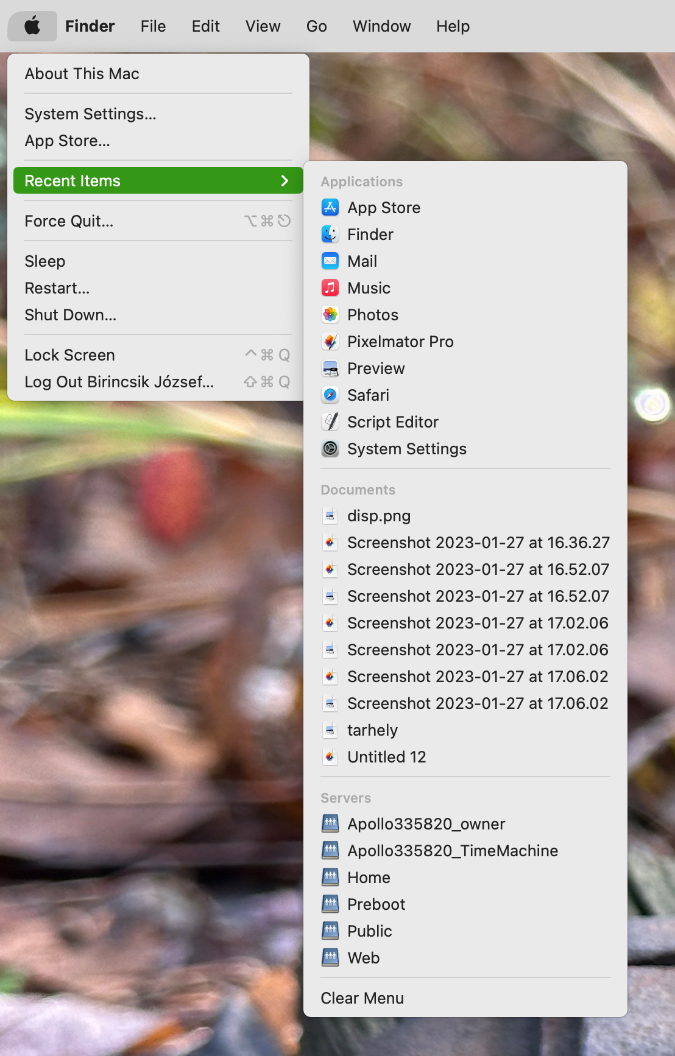Open System Settings from recent applications list
The image size is (675, 1056).
point(465,449)
